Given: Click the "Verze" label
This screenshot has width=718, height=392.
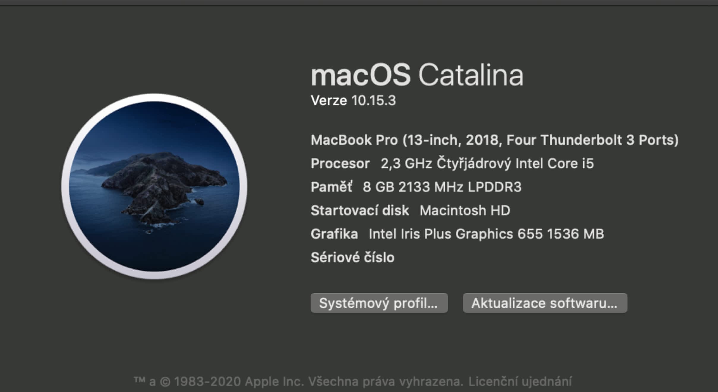Looking at the screenshot, I should [329, 101].
